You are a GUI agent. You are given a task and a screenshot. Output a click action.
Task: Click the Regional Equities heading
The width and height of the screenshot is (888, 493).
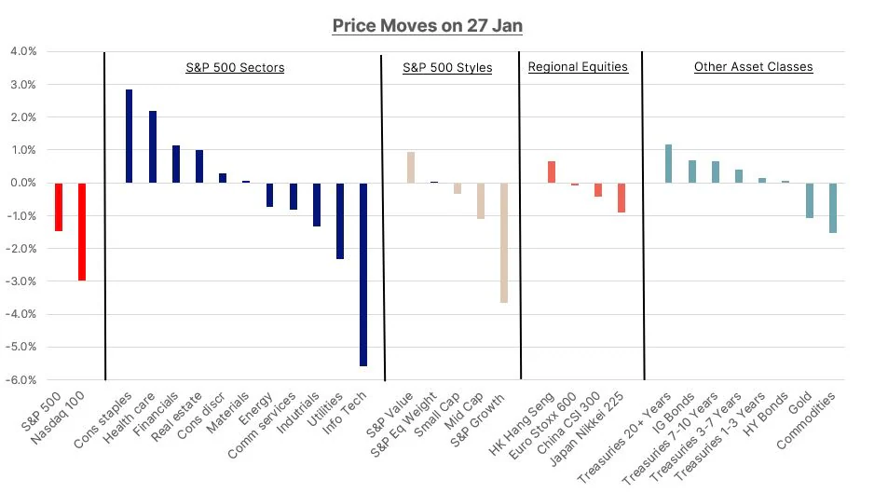coord(579,67)
